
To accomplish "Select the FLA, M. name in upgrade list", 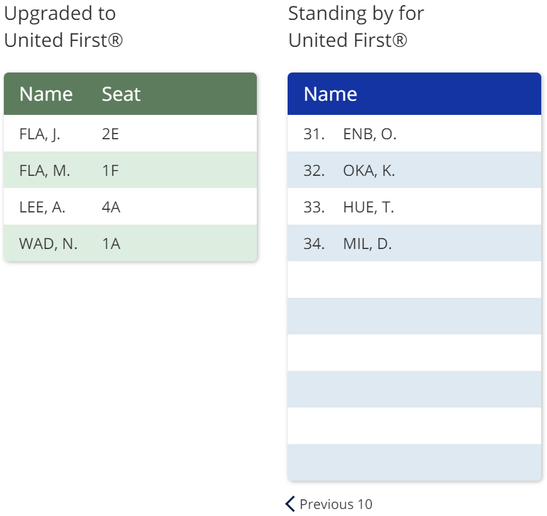I will click(x=45, y=171).
